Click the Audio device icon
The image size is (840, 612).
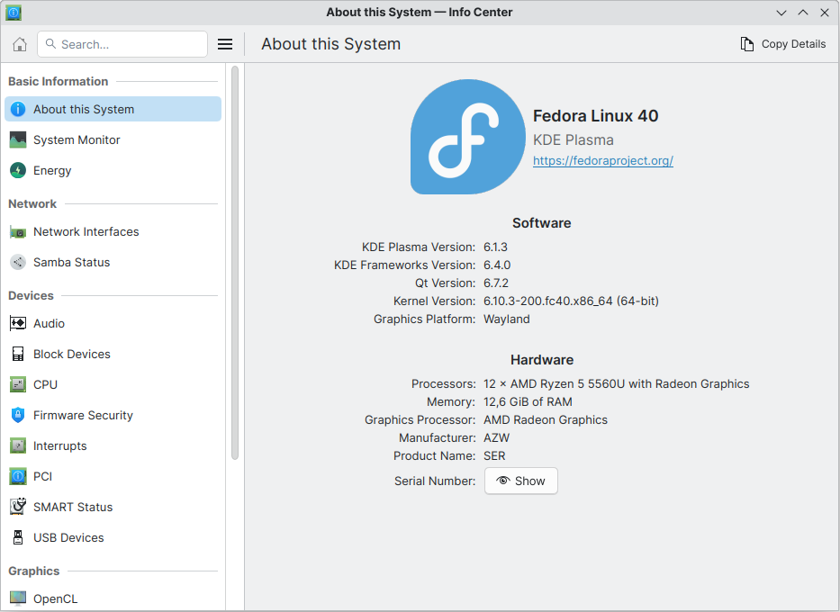[18, 323]
